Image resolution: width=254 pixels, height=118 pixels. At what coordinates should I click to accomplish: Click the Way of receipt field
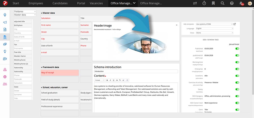(x=60, y=73)
